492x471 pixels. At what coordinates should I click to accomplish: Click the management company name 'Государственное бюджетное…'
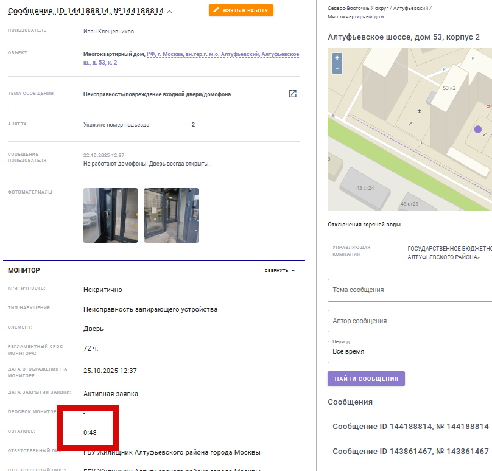click(x=449, y=253)
